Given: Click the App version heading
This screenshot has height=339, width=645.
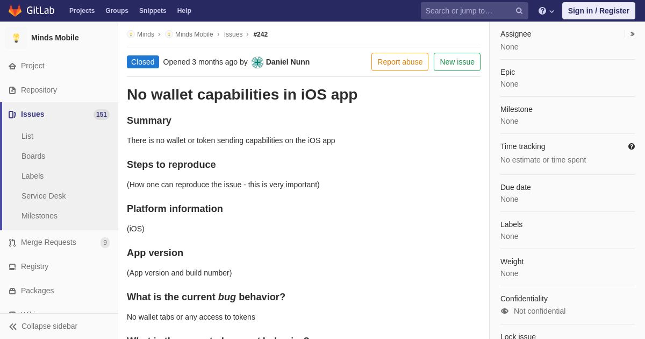Looking at the screenshot, I should 155,253.
